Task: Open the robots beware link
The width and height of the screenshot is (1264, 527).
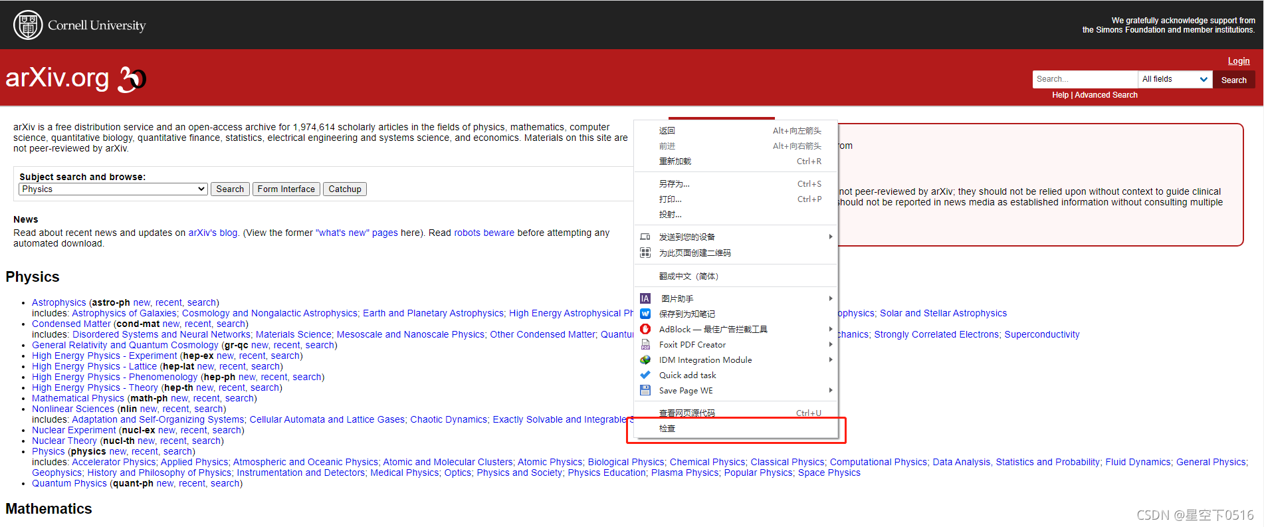Action: point(484,233)
